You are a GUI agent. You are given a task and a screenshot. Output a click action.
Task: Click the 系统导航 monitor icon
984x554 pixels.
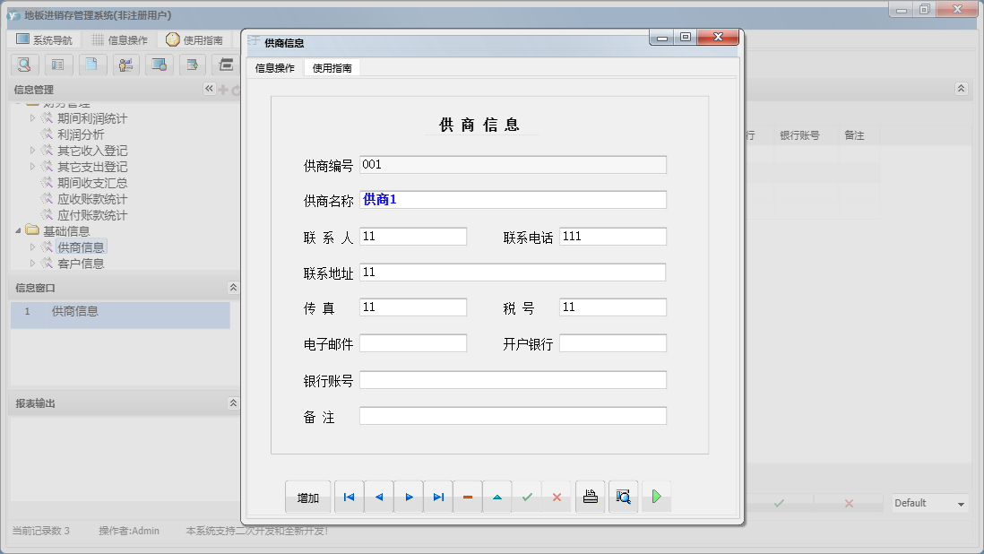(22, 39)
